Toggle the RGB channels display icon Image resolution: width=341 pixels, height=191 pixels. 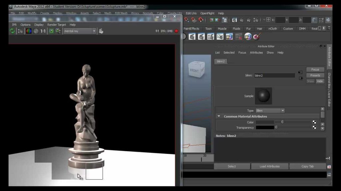click(29, 31)
